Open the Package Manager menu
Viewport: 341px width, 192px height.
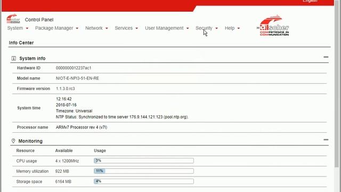point(54,28)
